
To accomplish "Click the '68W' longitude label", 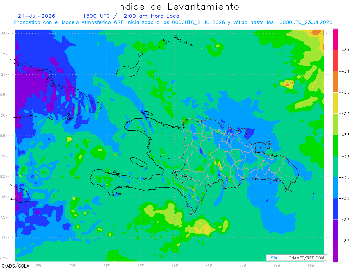I will click(x=311, y=265).
